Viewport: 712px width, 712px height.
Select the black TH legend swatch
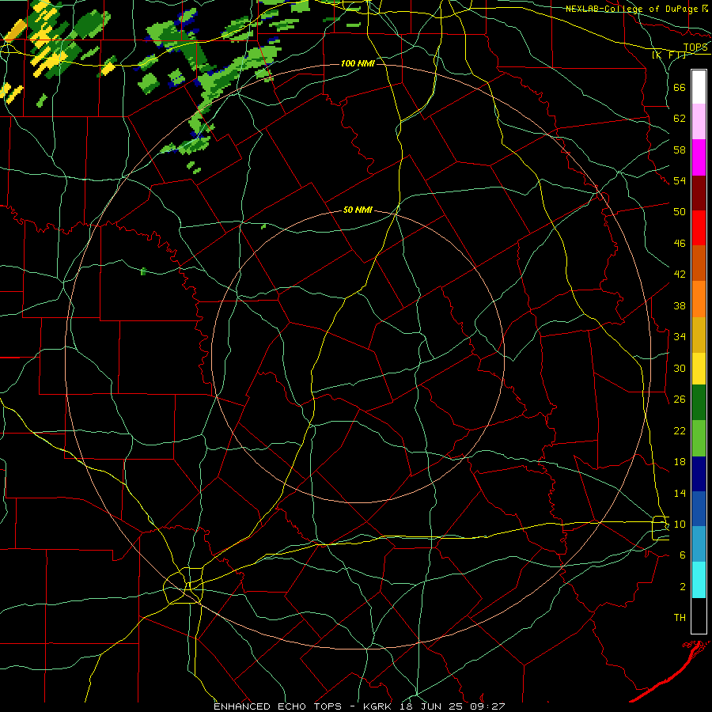[699, 615]
